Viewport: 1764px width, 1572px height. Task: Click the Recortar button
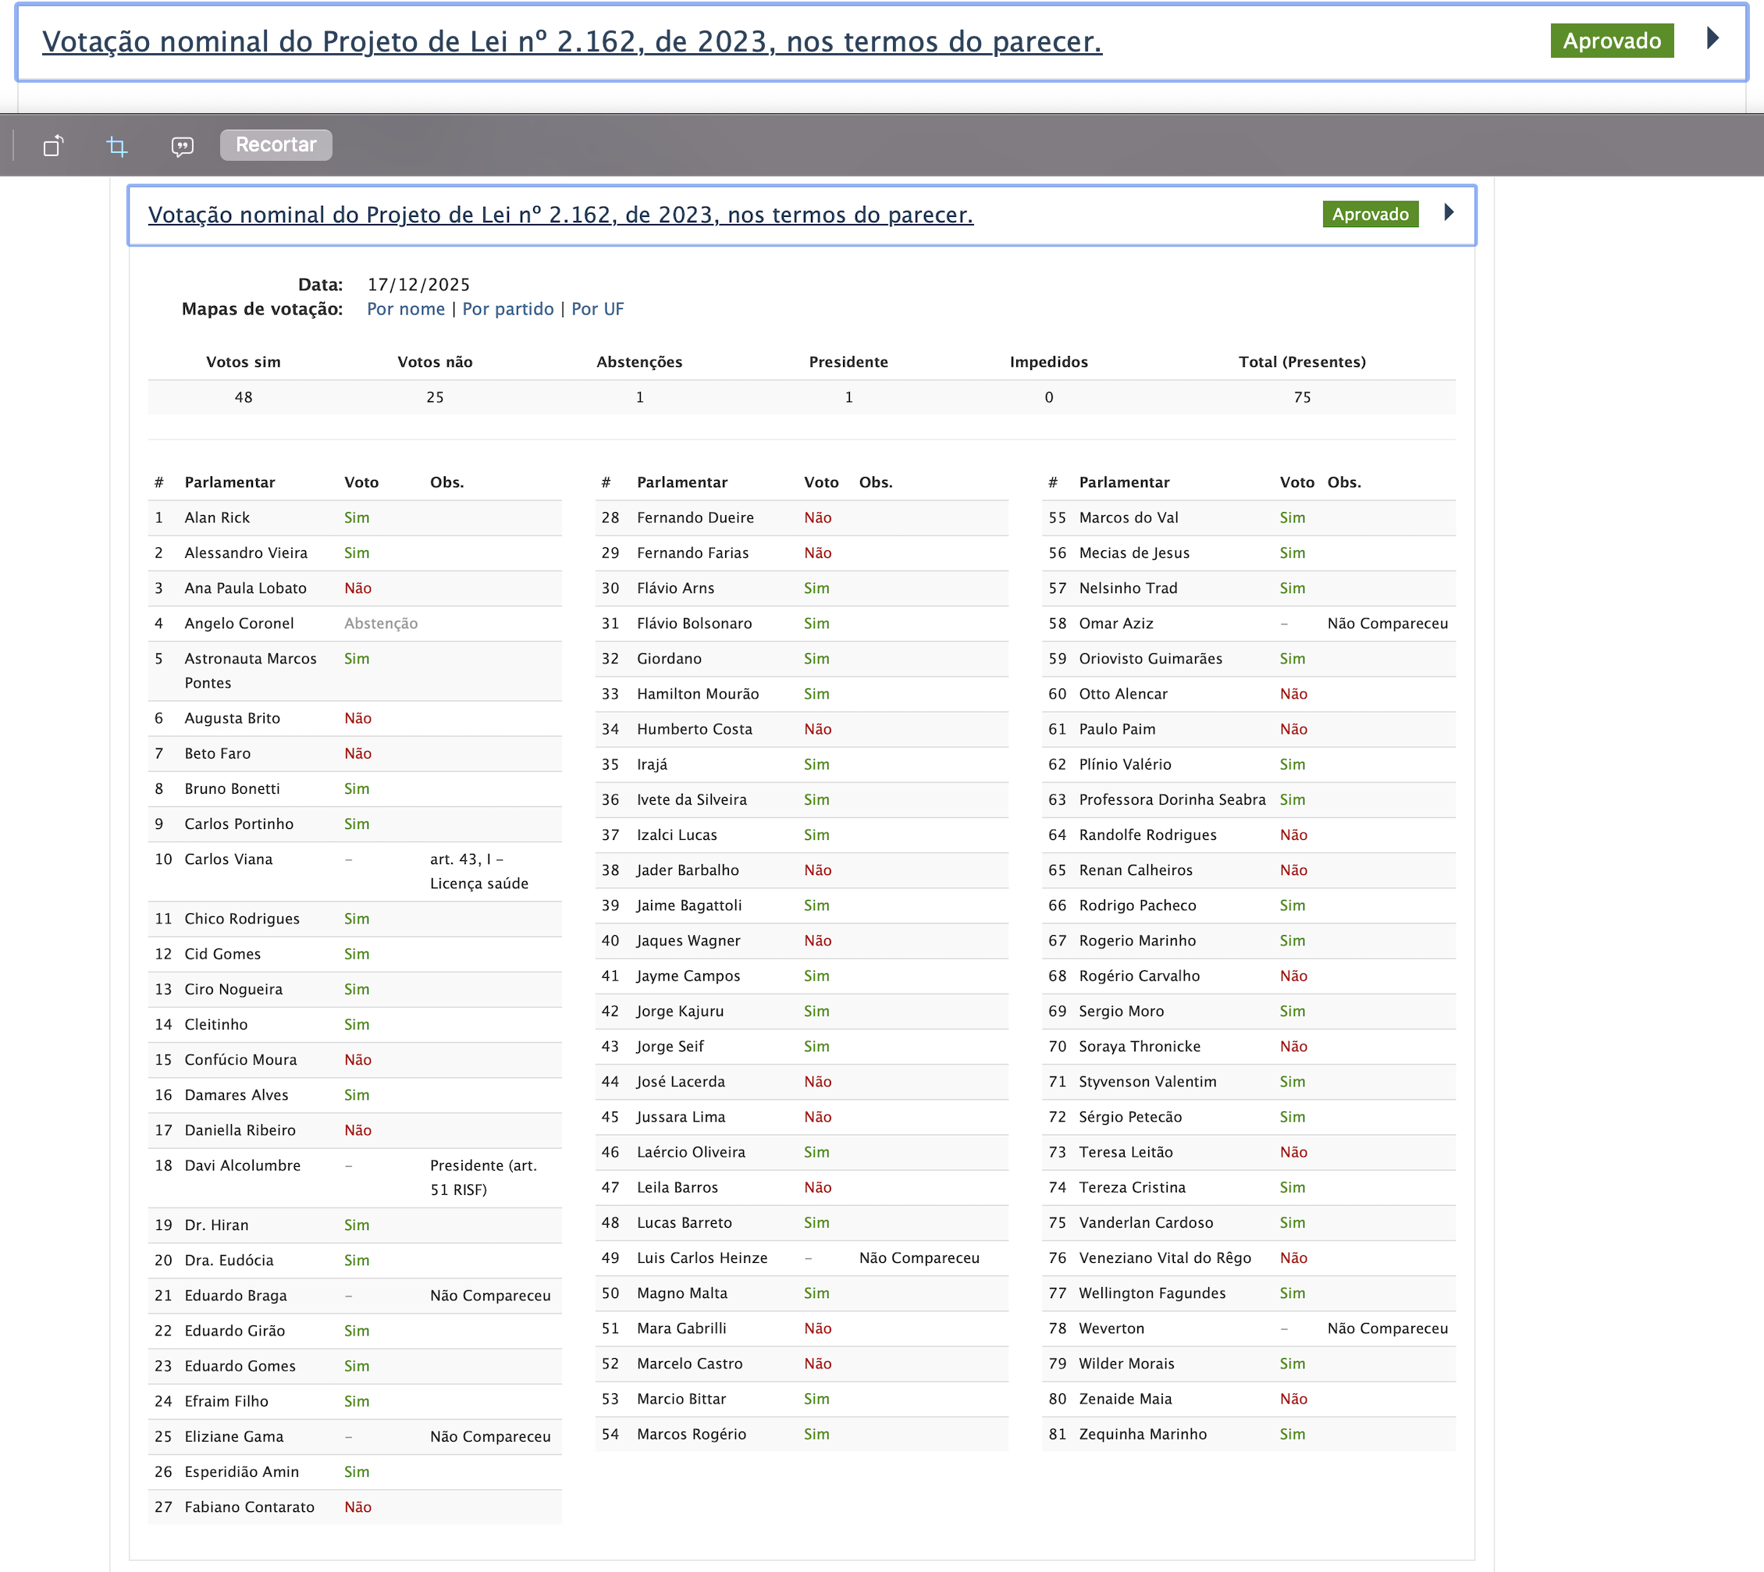pyautogui.click(x=276, y=145)
